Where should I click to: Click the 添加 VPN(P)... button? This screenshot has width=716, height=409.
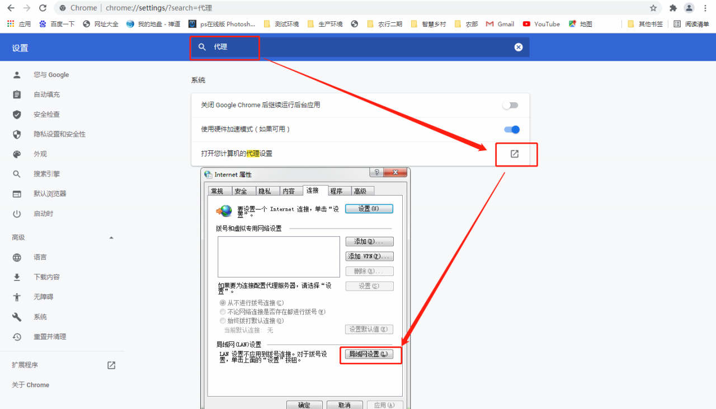(369, 256)
